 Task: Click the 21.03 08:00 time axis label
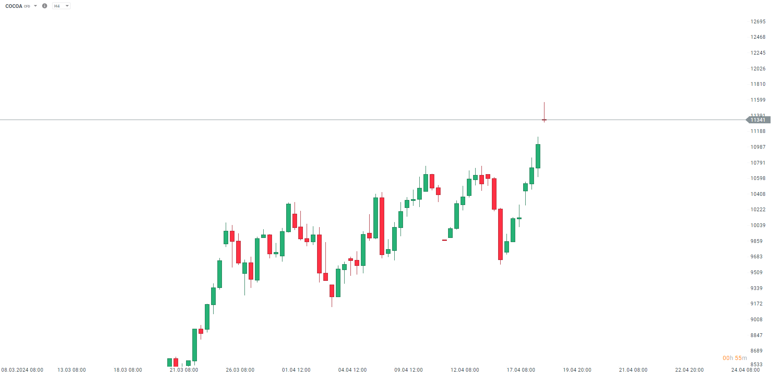pos(184,370)
